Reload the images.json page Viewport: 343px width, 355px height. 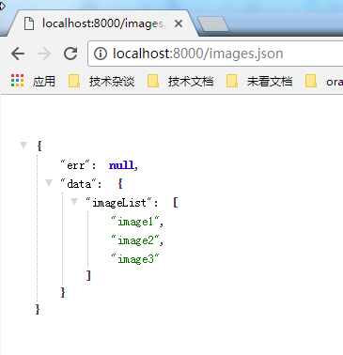click(x=70, y=54)
